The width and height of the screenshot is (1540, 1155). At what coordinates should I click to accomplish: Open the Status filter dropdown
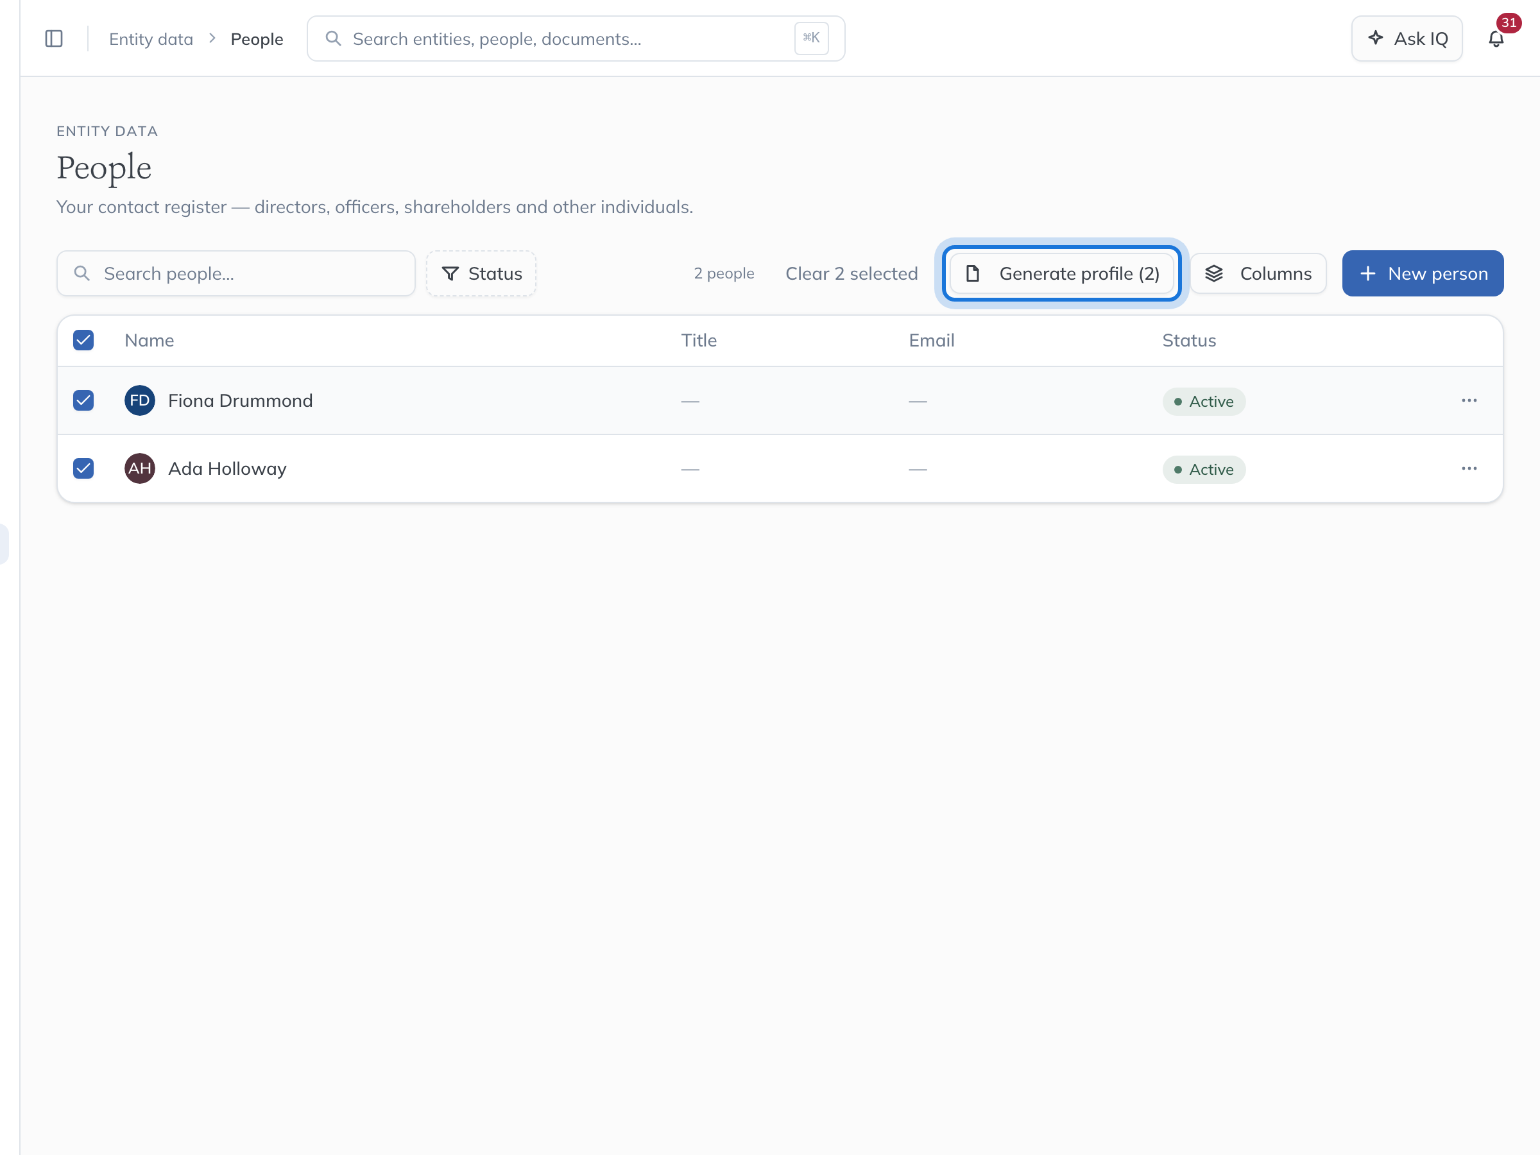coord(481,273)
